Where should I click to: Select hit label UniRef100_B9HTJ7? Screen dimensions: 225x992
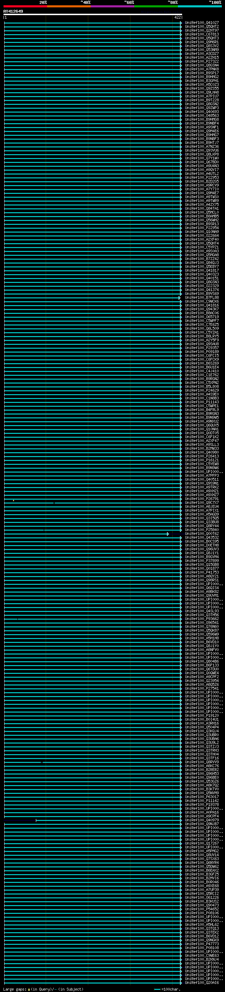(x=202, y=143)
